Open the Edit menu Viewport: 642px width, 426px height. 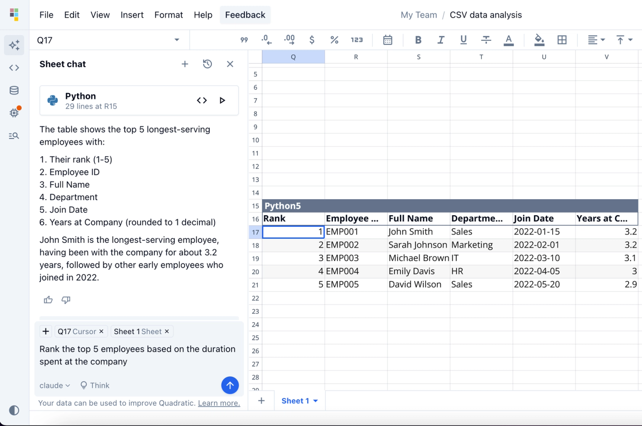72,15
